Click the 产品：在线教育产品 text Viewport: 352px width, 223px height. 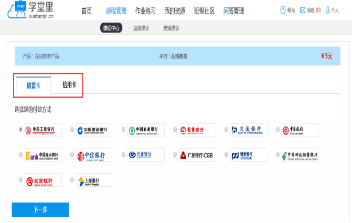pos(41,56)
